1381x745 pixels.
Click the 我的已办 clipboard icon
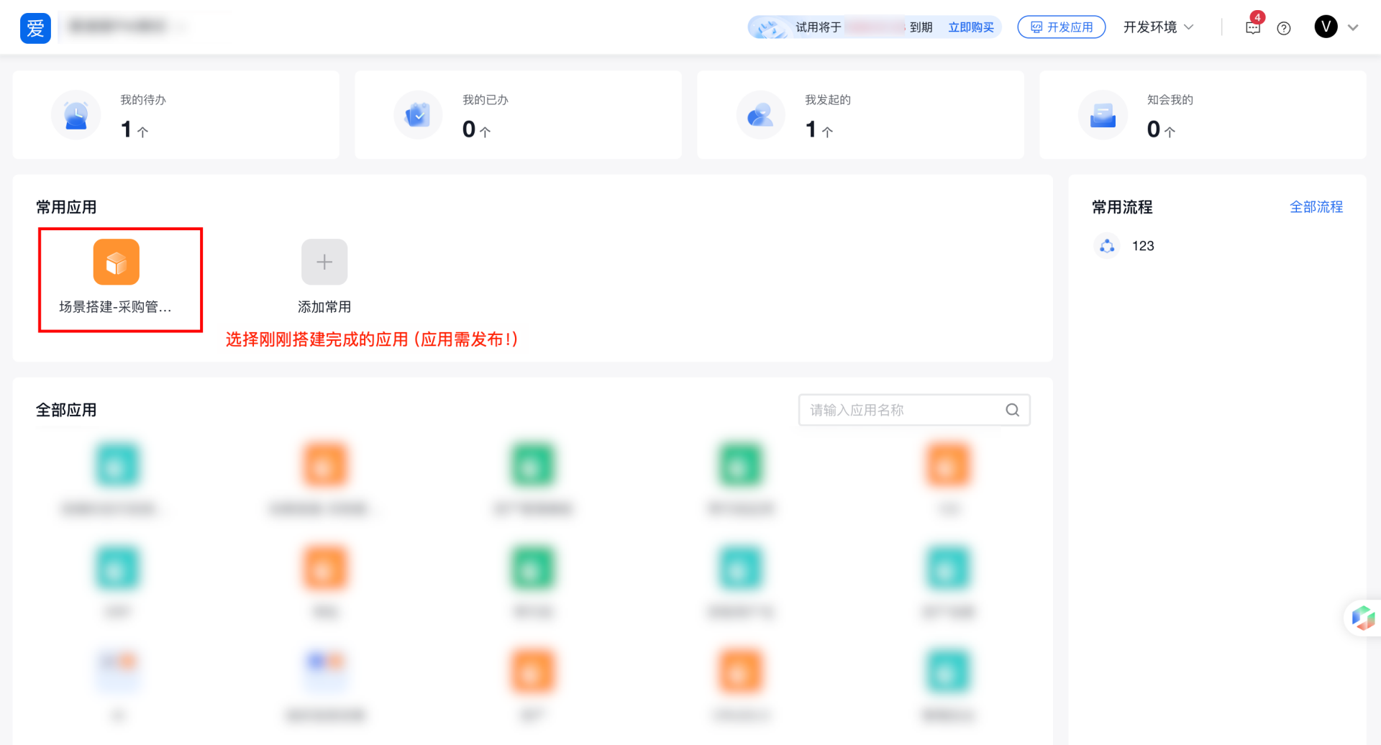coord(418,115)
